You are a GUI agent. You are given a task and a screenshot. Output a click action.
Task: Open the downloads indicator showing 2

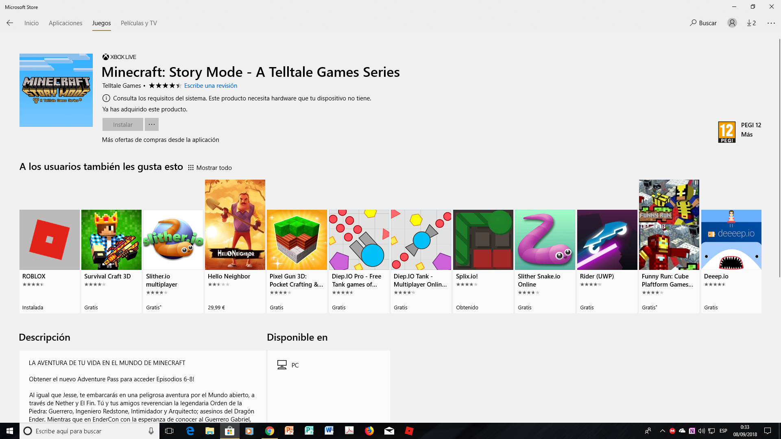click(x=751, y=23)
